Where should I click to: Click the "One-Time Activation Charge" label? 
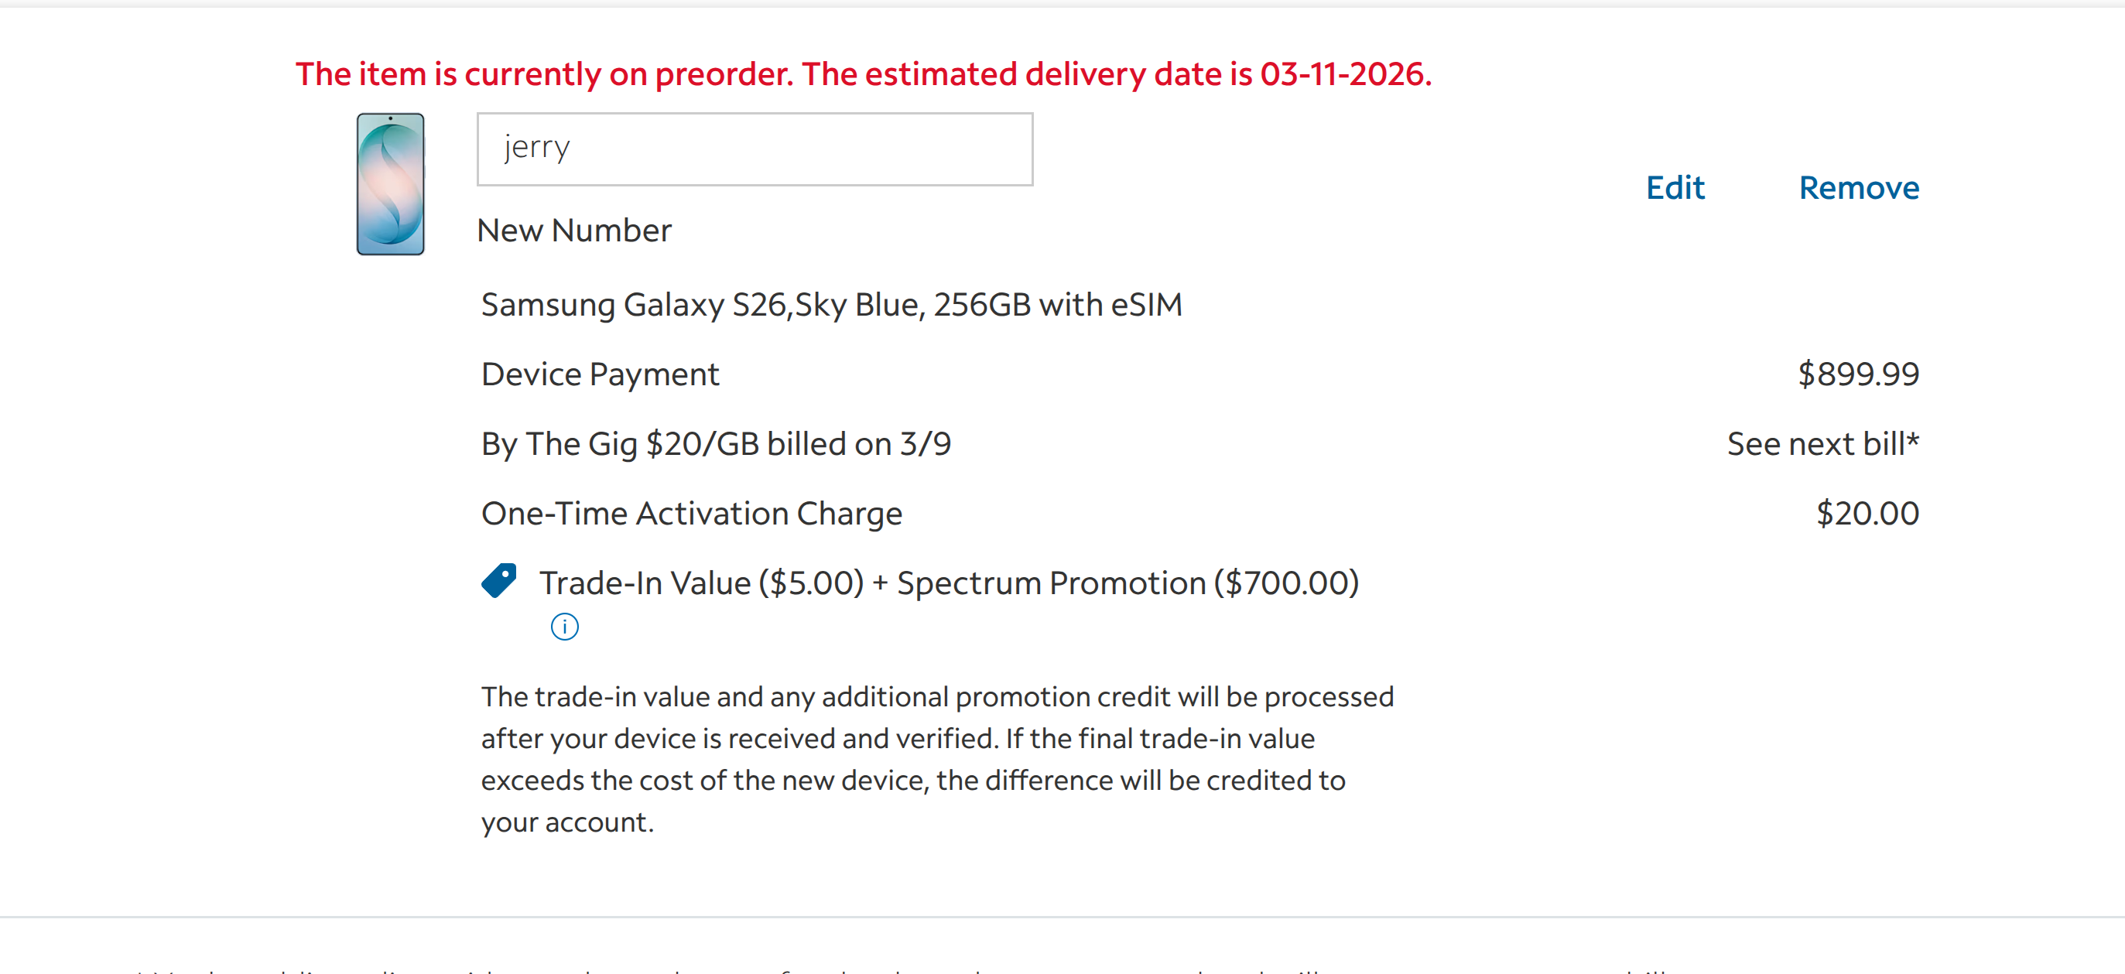point(691,513)
